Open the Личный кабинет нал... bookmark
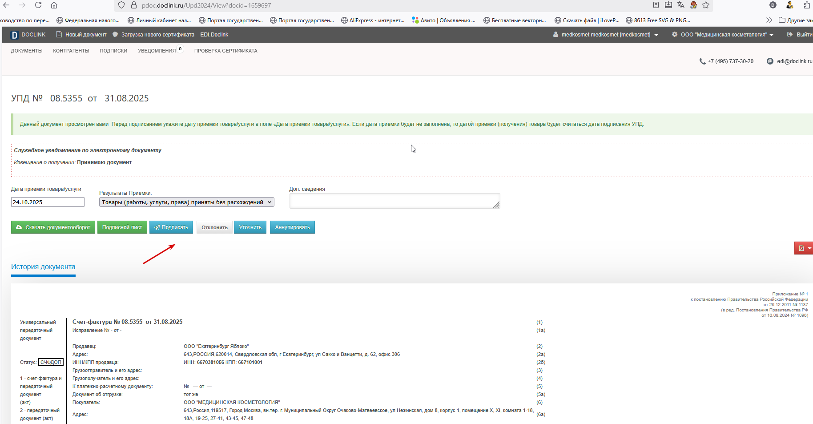The height and width of the screenshot is (424, 813). click(159, 20)
